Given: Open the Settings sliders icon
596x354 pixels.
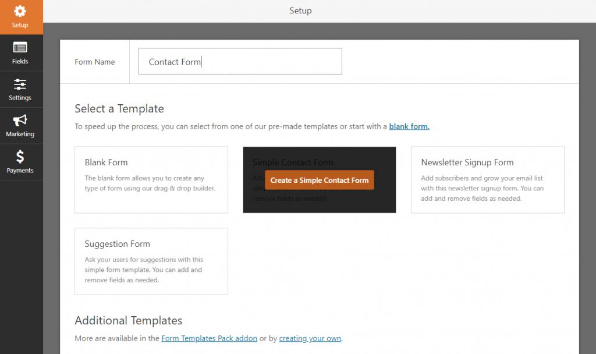Looking at the screenshot, I should (x=20, y=84).
